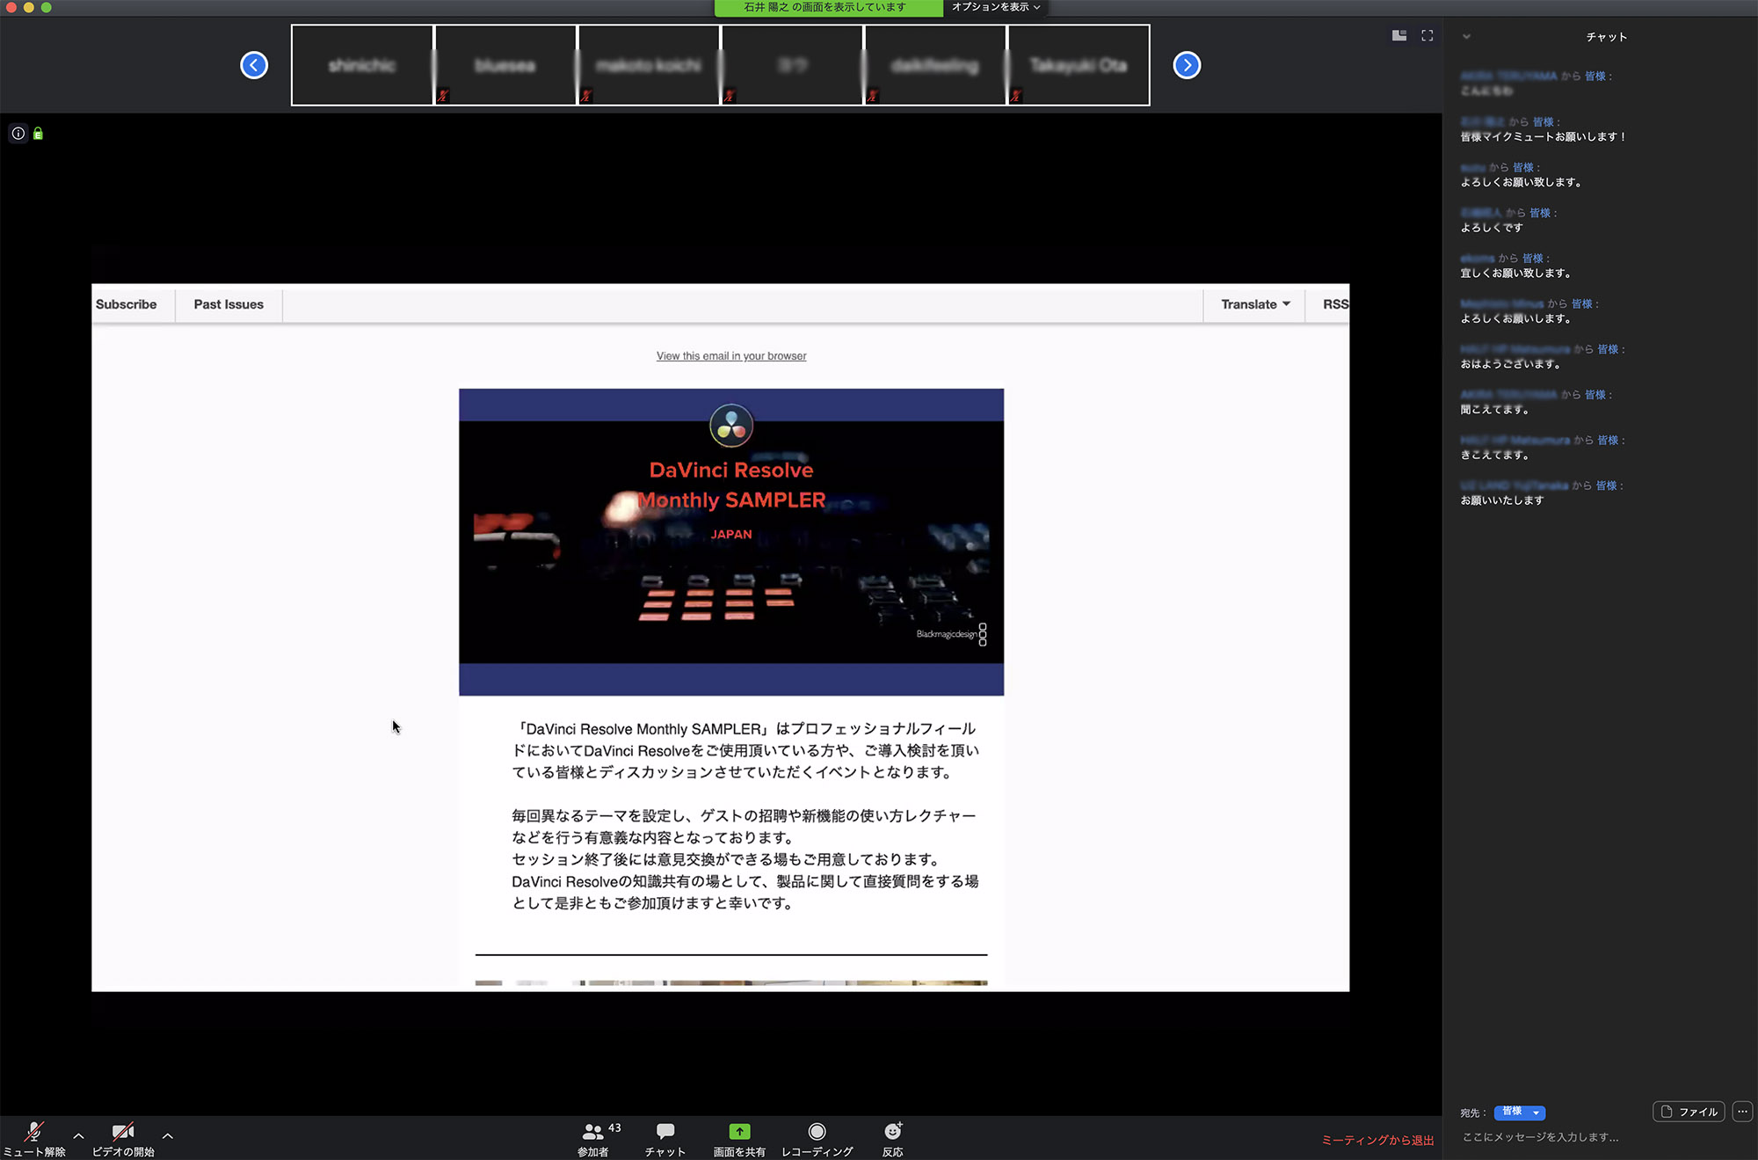The image size is (1758, 1160).
Task: Open meeting information icon
Action: 18,134
